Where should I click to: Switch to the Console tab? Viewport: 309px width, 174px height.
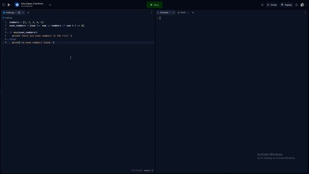164,13
